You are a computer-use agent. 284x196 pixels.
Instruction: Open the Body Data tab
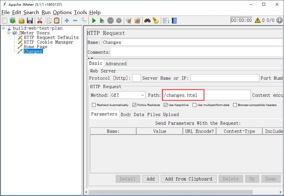pos(132,114)
